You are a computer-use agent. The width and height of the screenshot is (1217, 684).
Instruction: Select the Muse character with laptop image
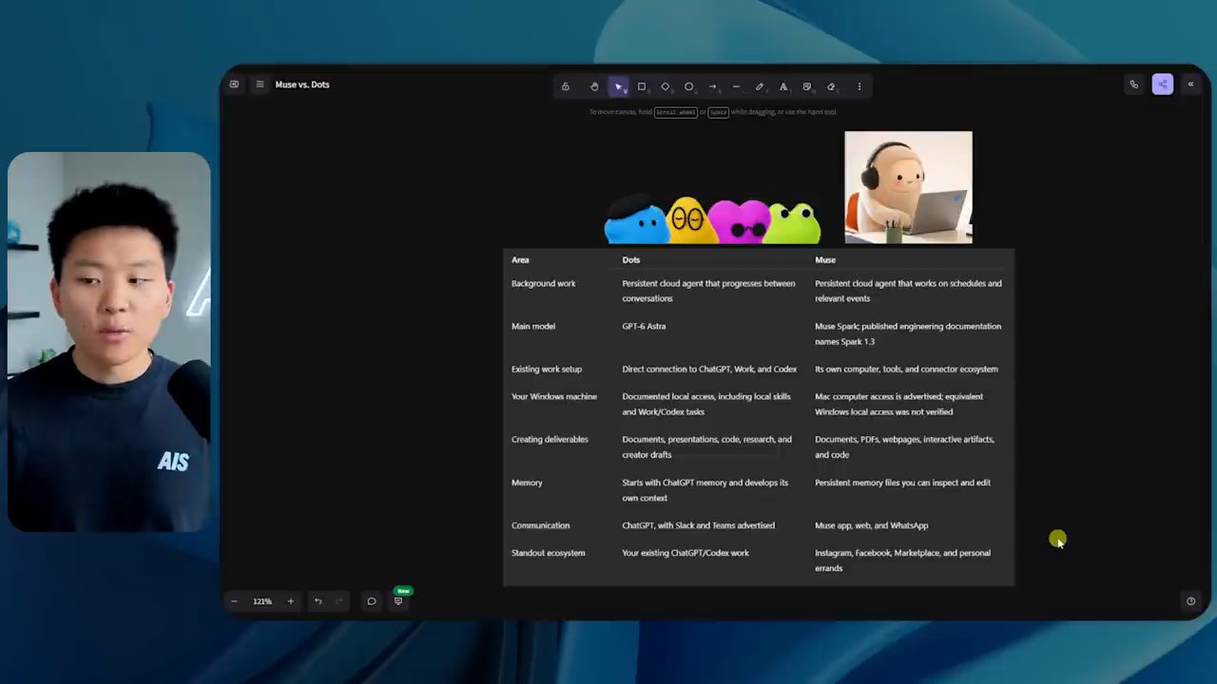pos(909,187)
